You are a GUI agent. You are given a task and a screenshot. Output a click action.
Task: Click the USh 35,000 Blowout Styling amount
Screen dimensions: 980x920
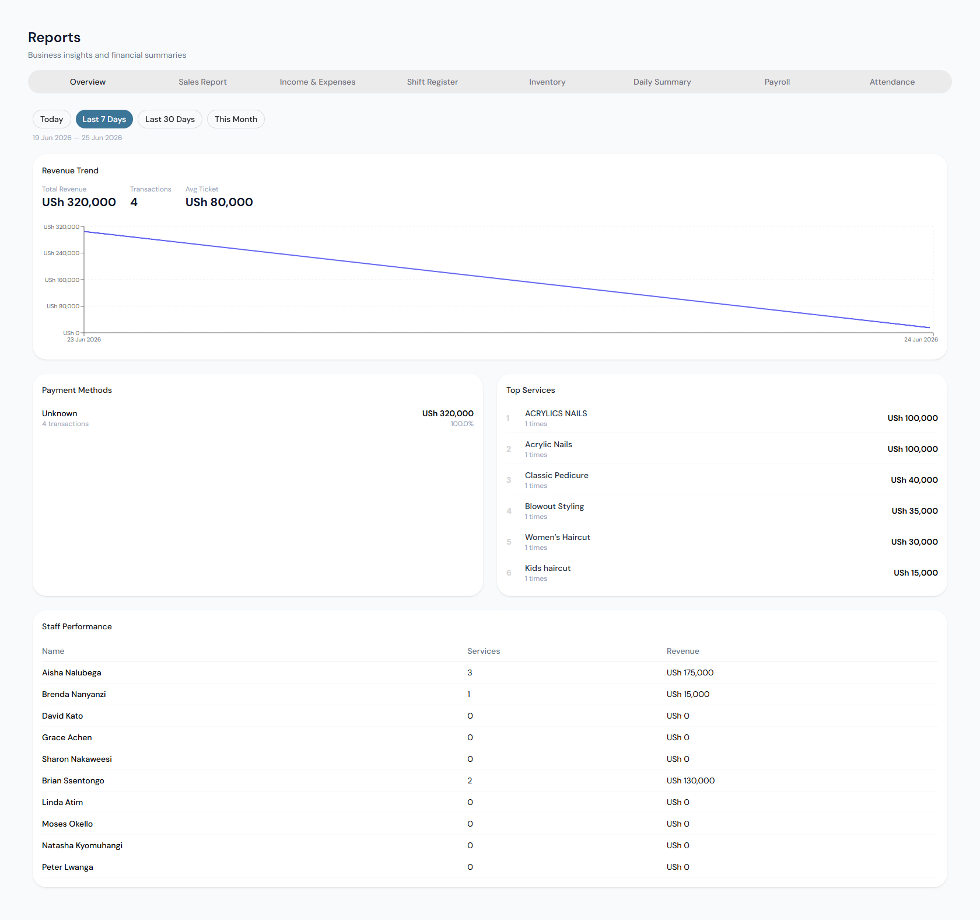pyautogui.click(x=915, y=511)
